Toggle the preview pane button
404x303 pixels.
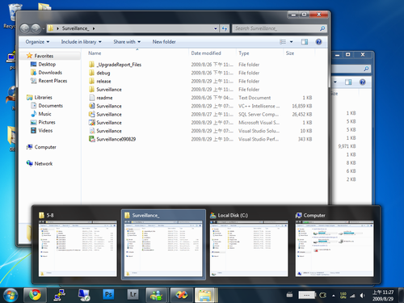tap(305, 42)
